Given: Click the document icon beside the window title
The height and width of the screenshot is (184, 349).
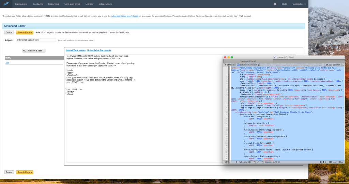Looking at the screenshot, I should 275,57.
